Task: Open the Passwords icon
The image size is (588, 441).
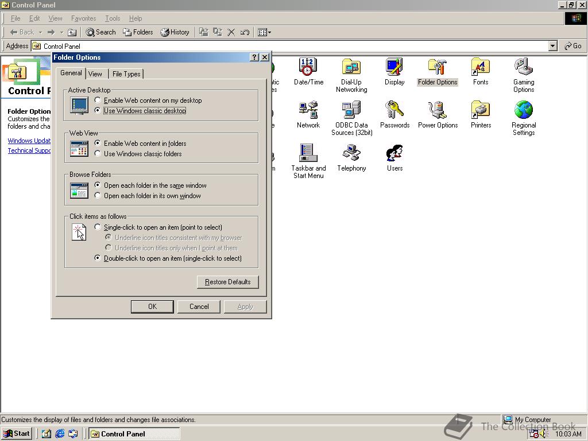Action: [394, 114]
